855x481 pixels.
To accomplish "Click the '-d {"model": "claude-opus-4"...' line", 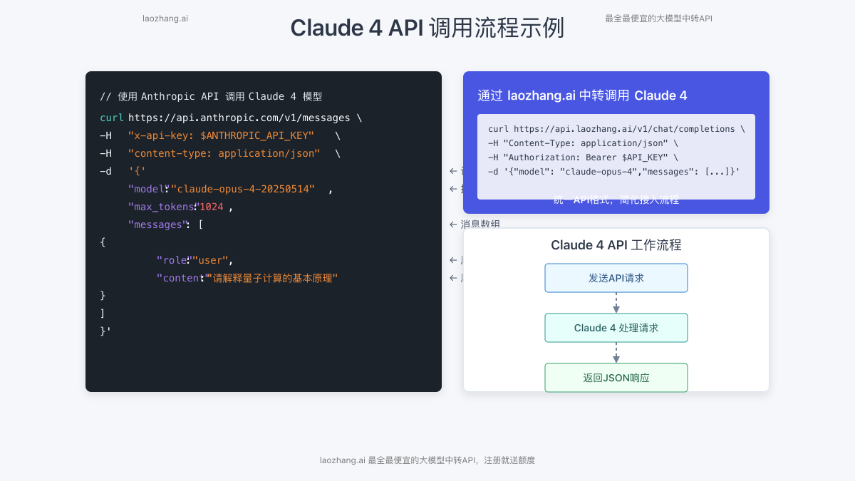I will tap(614, 172).
